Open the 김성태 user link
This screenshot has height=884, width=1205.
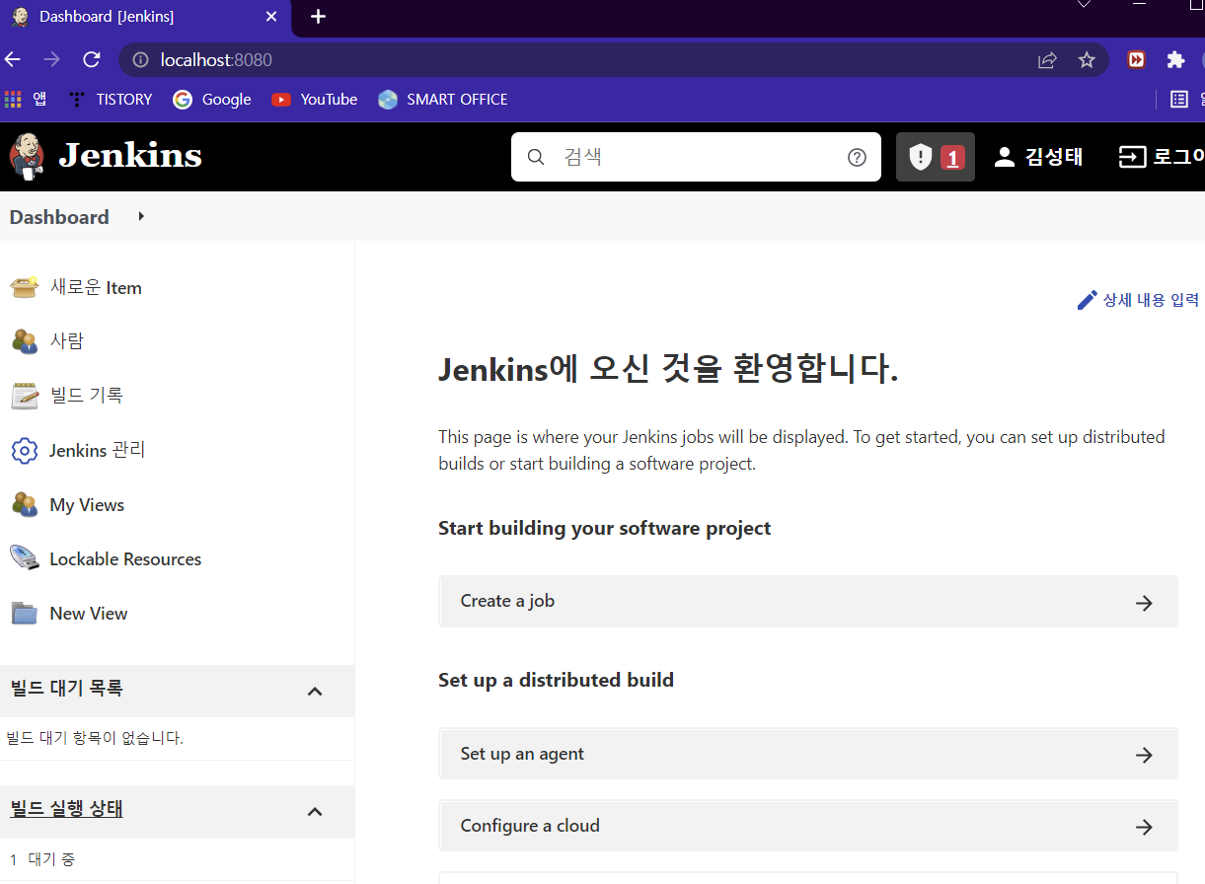point(1054,157)
